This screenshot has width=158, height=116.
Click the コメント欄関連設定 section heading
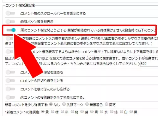click(20, 5)
